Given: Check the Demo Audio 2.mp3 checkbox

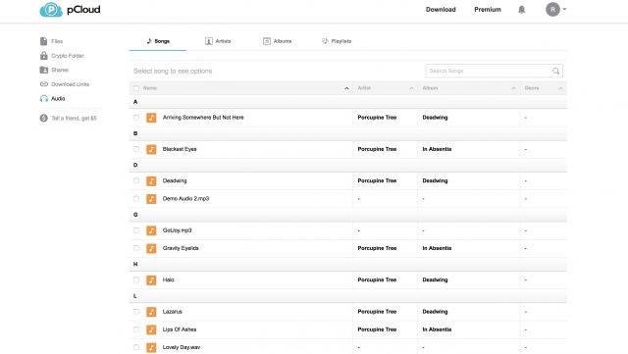Looking at the screenshot, I should (x=136, y=199).
